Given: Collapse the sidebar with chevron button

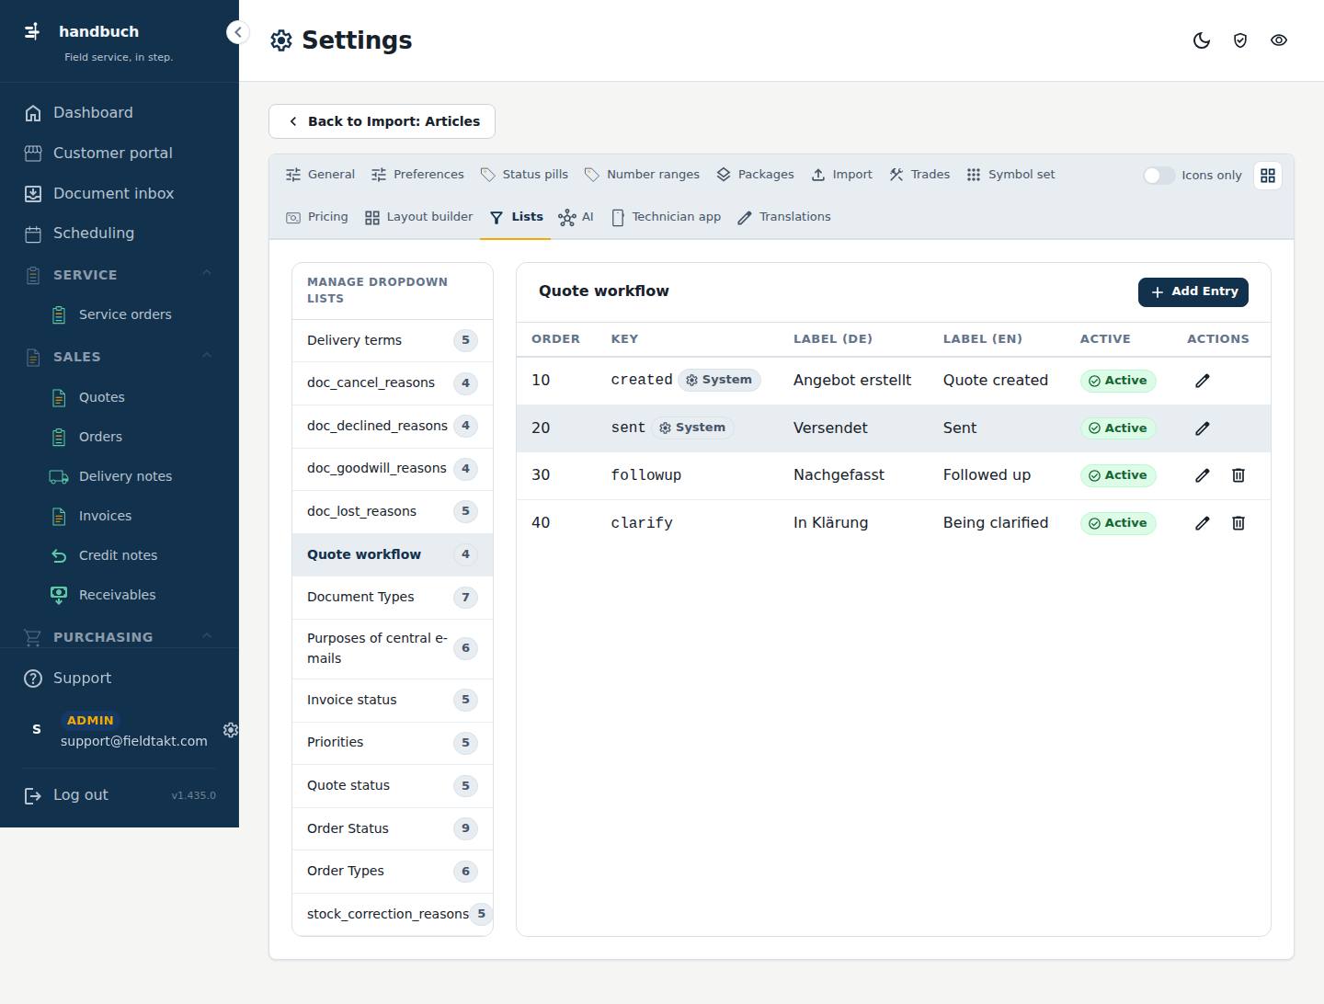Looking at the screenshot, I should pos(238,32).
